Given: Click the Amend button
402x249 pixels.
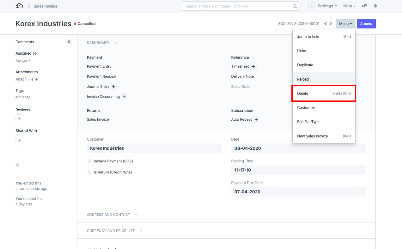Looking at the screenshot, I should 366,24.
